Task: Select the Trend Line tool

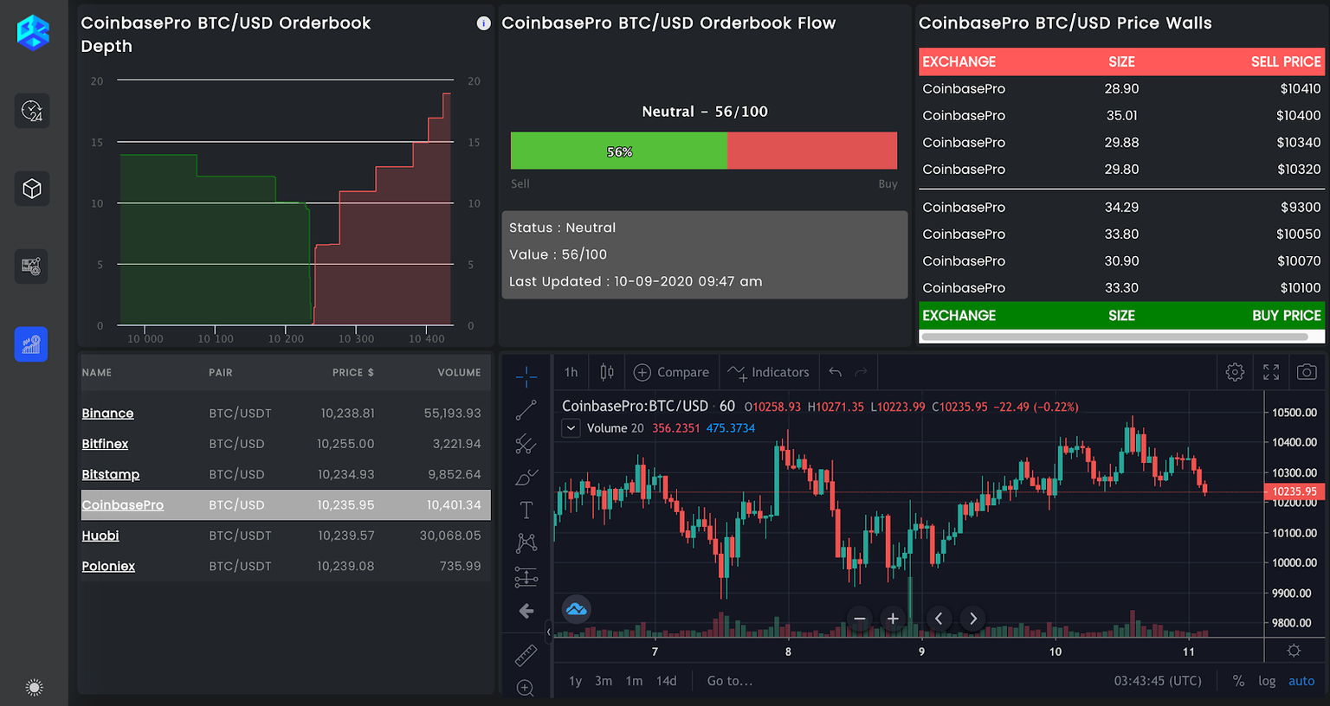Action: pyautogui.click(x=526, y=410)
